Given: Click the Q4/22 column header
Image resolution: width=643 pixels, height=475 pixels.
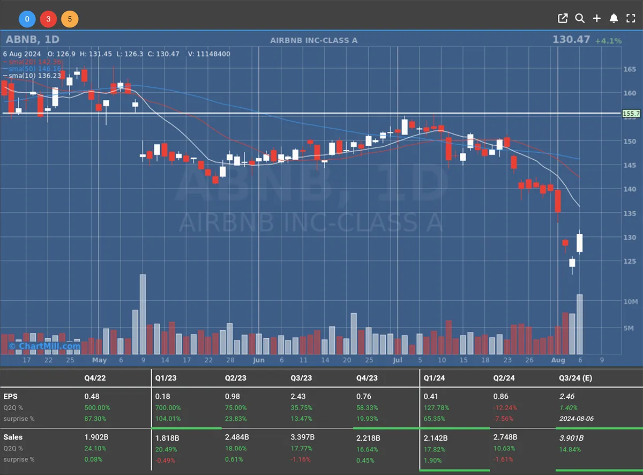Looking at the screenshot, I should 95,378.
